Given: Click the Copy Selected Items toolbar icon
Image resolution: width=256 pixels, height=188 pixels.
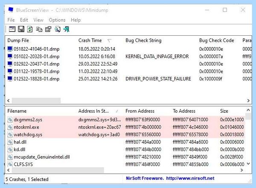Looking at the screenshot, I should pos(39,29).
